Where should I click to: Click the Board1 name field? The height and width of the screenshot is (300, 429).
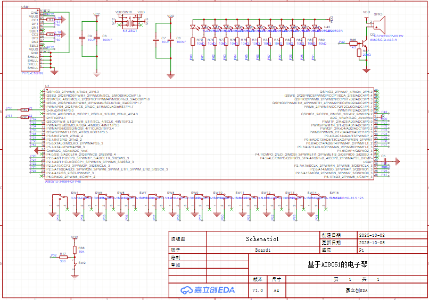tap(262, 250)
